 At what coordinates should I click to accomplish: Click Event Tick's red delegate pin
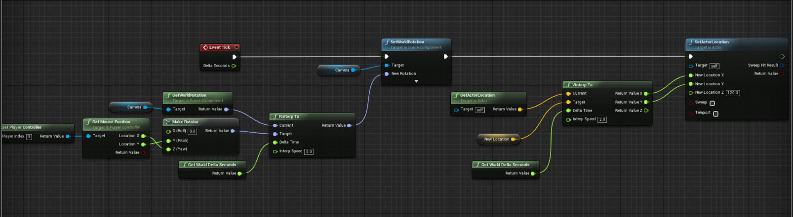[237, 47]
